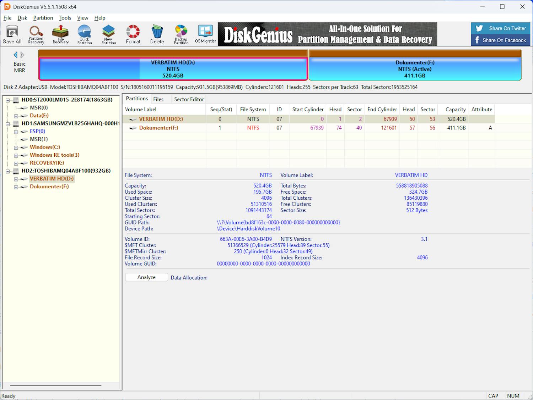Viewport: 533px width, 400px height.
Task: Click the tree panel horizontal scrollbar
Action: pos(56,385)
